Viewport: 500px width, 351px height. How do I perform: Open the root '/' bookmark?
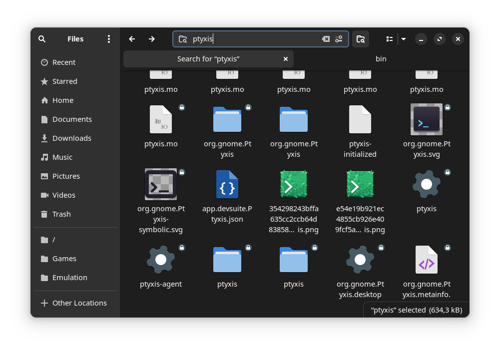(75, 240)
